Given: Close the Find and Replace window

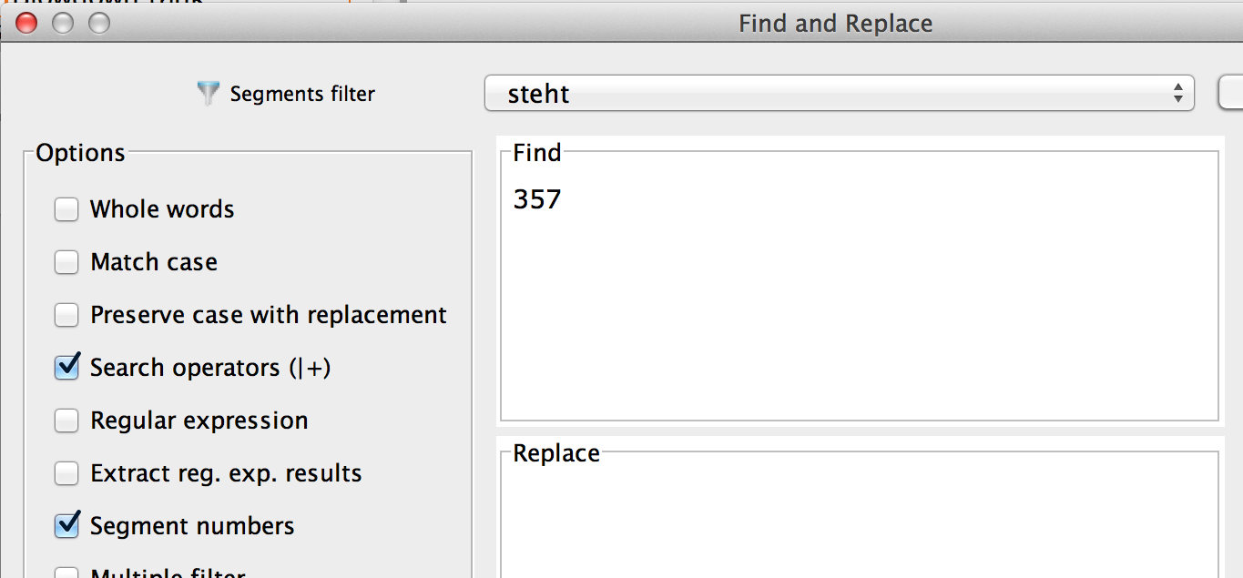Looking at the screenshot, I should [x=26, y=24].
